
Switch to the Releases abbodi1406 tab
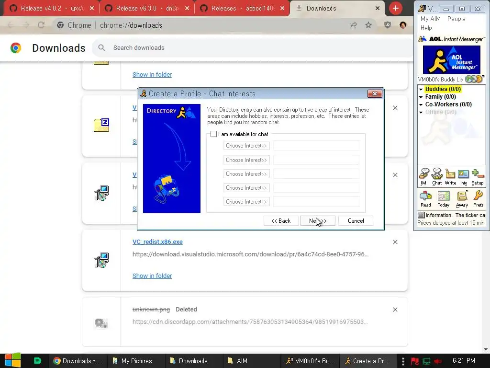[242, 8]
